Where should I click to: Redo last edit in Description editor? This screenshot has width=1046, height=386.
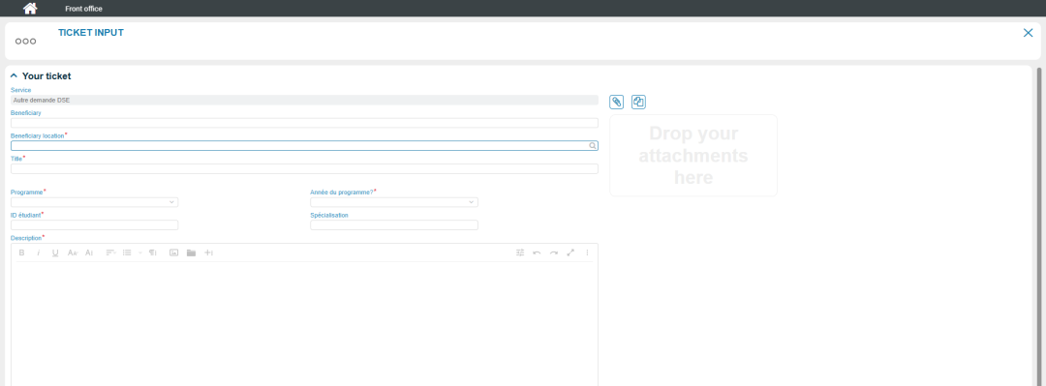coord(554,252)
